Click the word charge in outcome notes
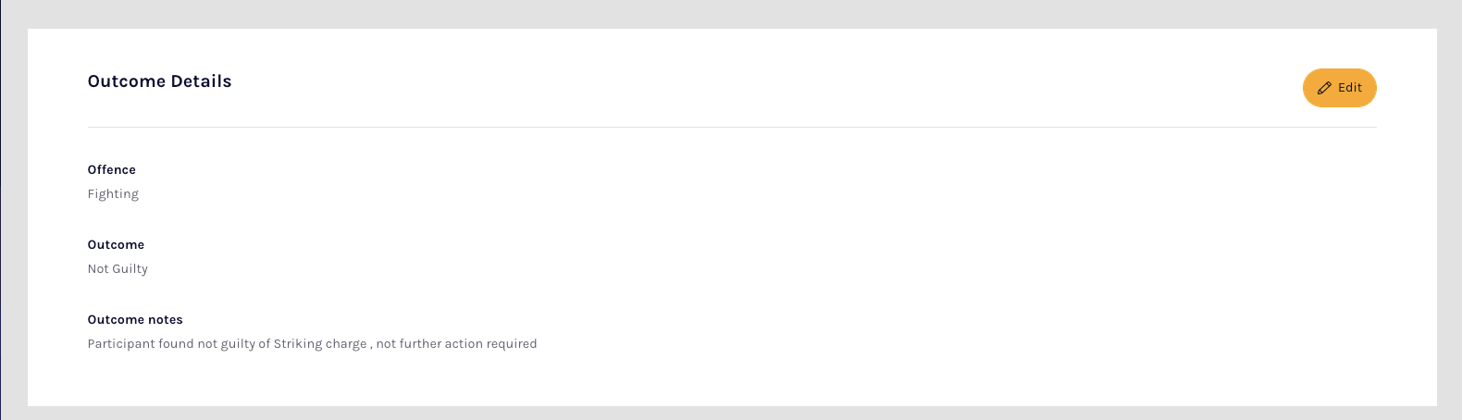The height and width of the screenshot is (420, 1462). click(346, 344)
